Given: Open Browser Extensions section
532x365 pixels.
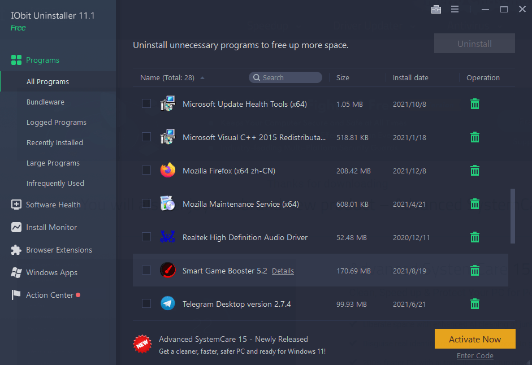Looking at the screenshot, I should (59, 250).
